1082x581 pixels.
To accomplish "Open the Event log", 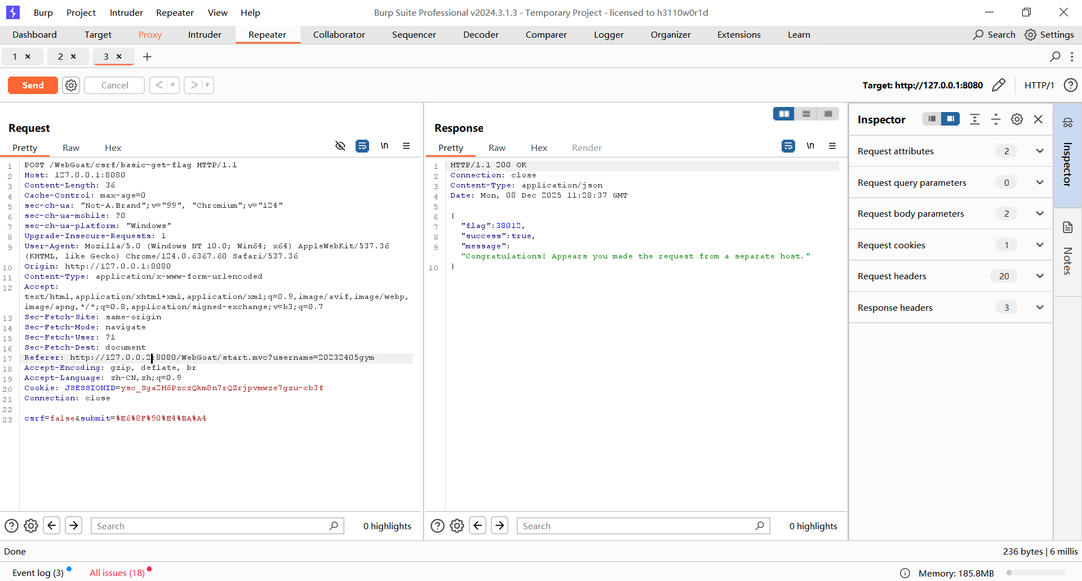I will click(x=38, y=573).
